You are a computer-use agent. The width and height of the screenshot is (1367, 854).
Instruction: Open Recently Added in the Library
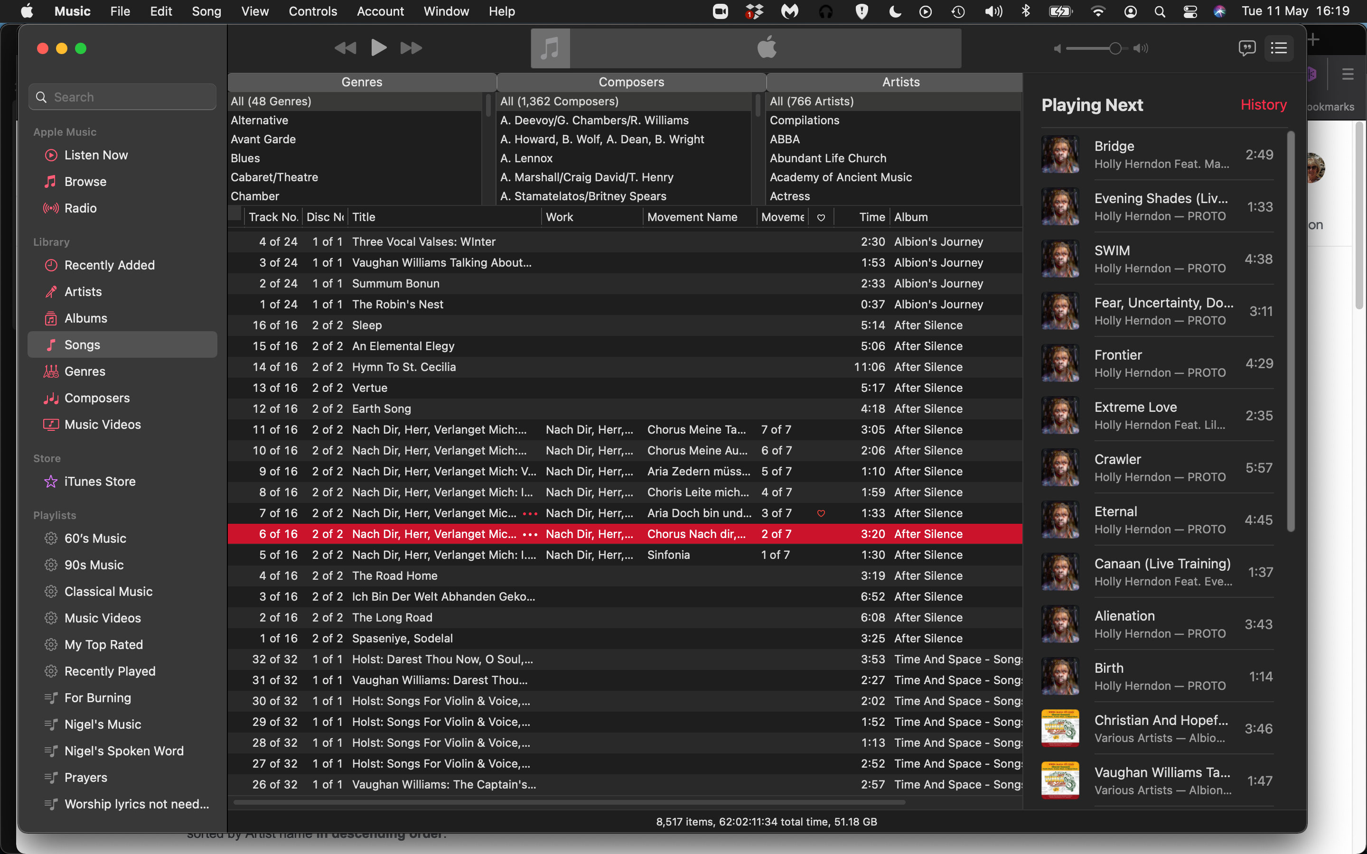tap(109, 265)
